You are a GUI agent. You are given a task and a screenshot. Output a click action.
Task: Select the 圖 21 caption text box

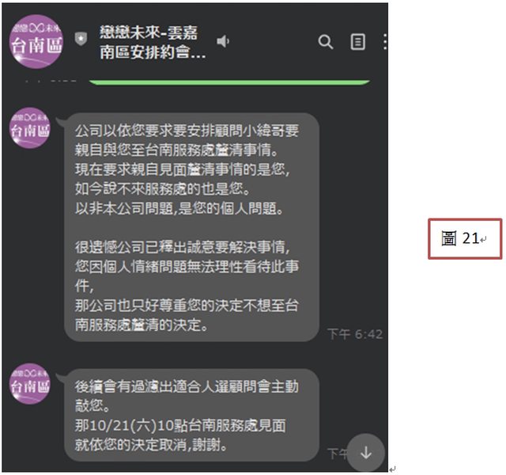(x=465, y=239)
